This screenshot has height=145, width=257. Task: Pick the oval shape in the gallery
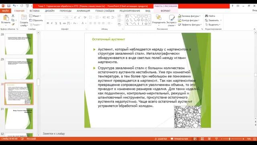pos(142,16)
